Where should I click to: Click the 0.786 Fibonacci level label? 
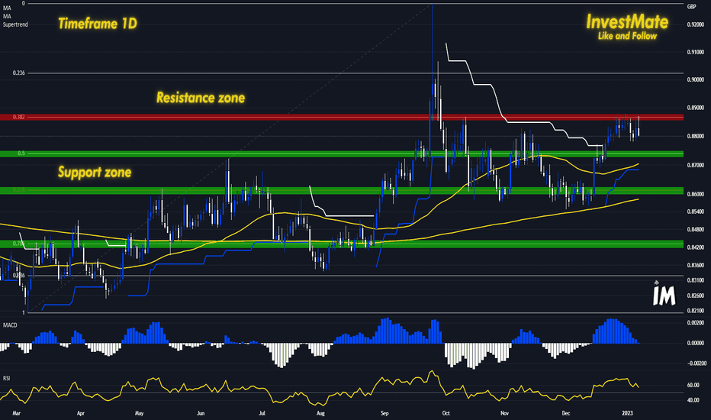click(x=18, y=244)
